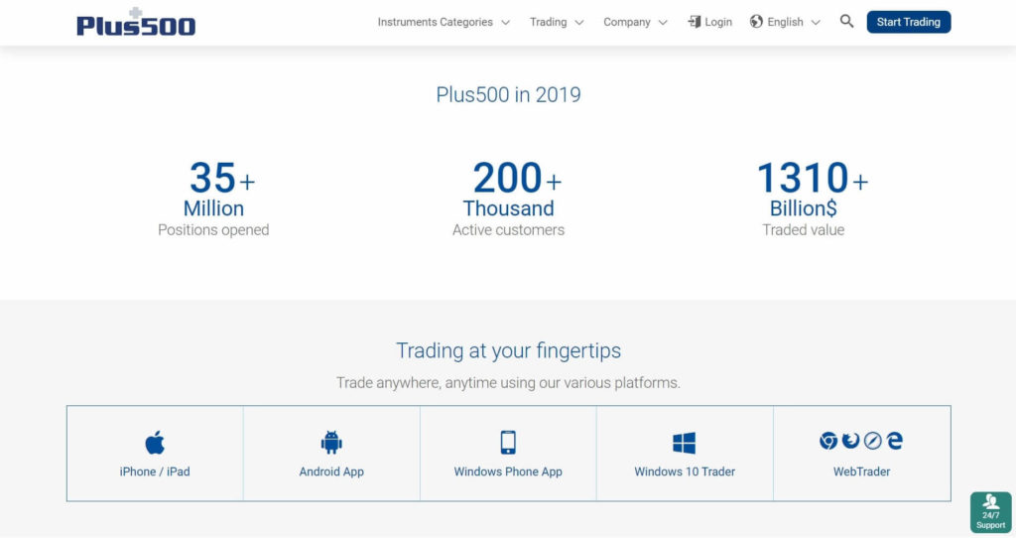The height and width of the screenshot is (538, 1016).
Task: Click the Trading at your fingertips heading
Action: [x=508, y=350]
